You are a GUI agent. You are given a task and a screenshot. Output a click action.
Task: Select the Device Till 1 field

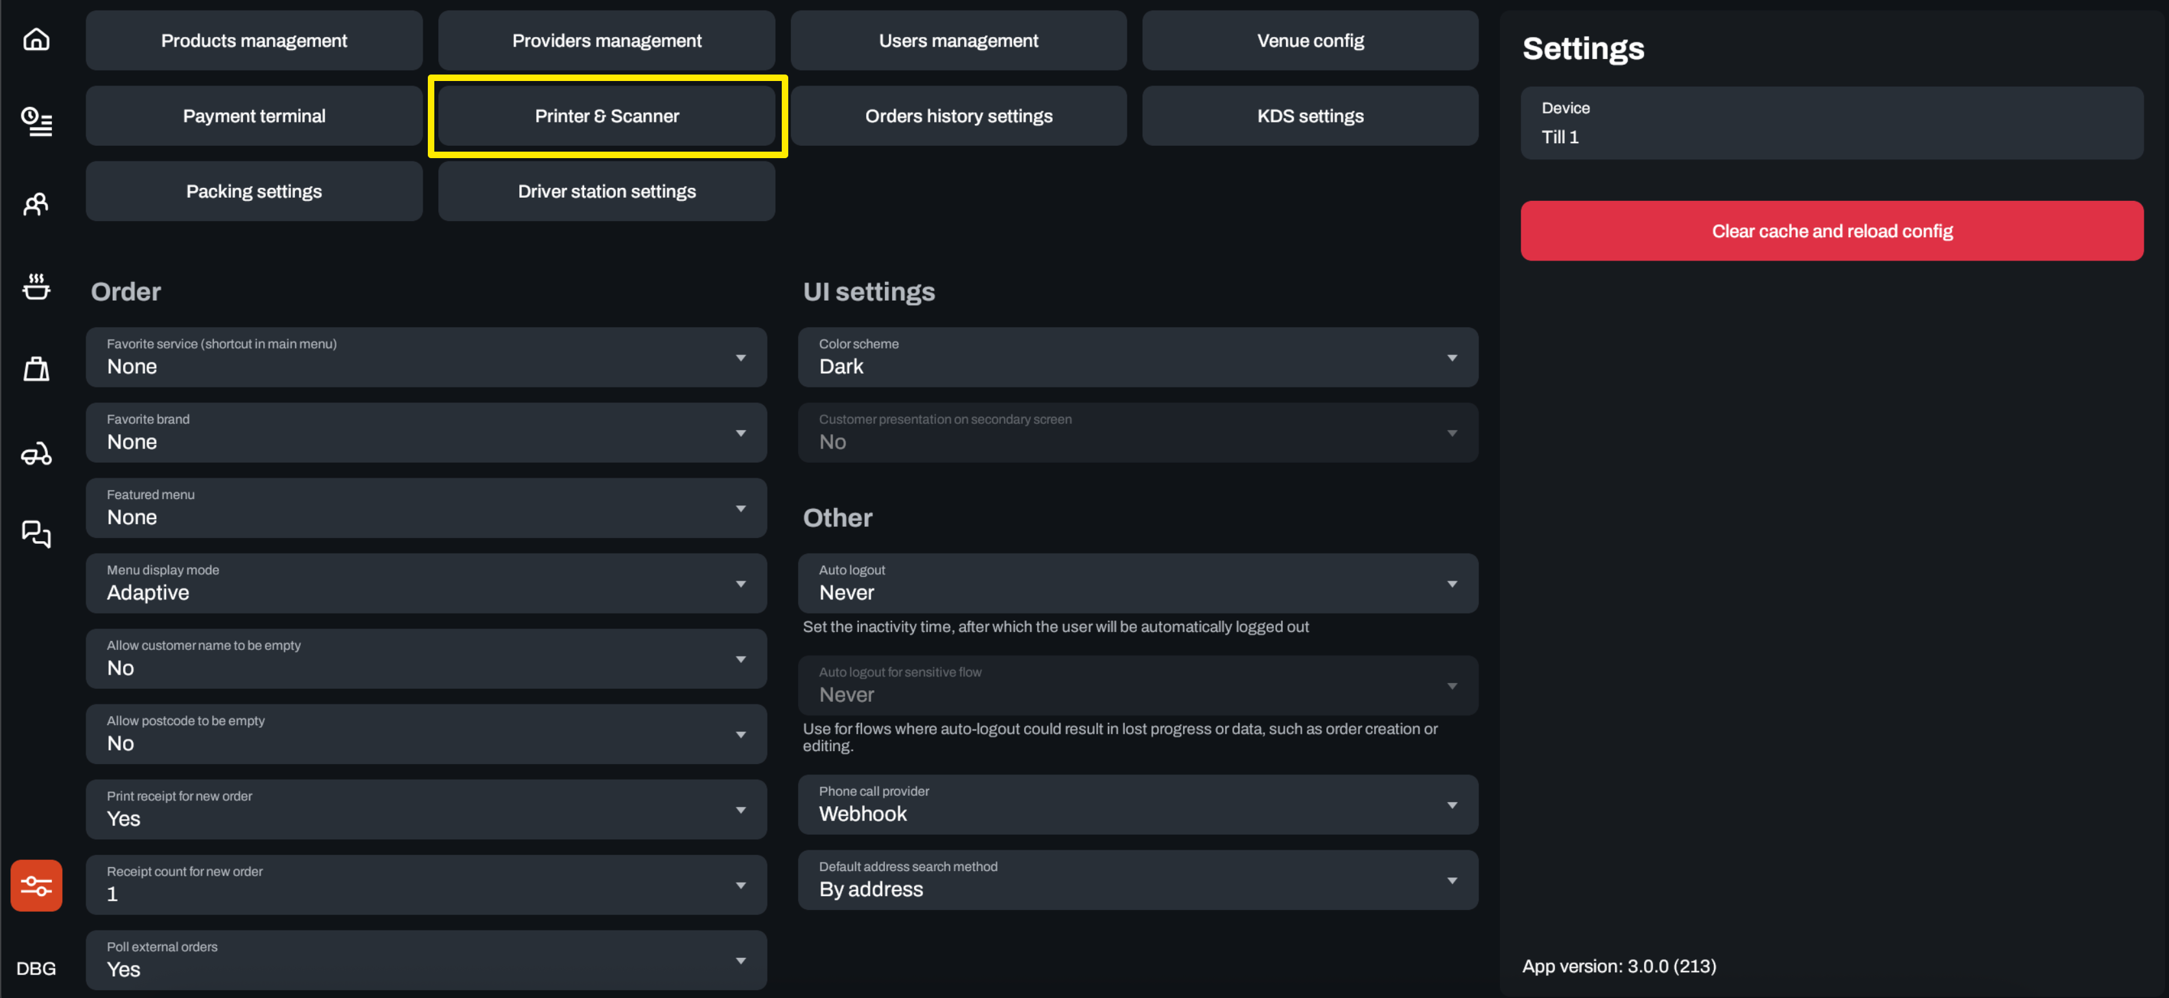1831,123
